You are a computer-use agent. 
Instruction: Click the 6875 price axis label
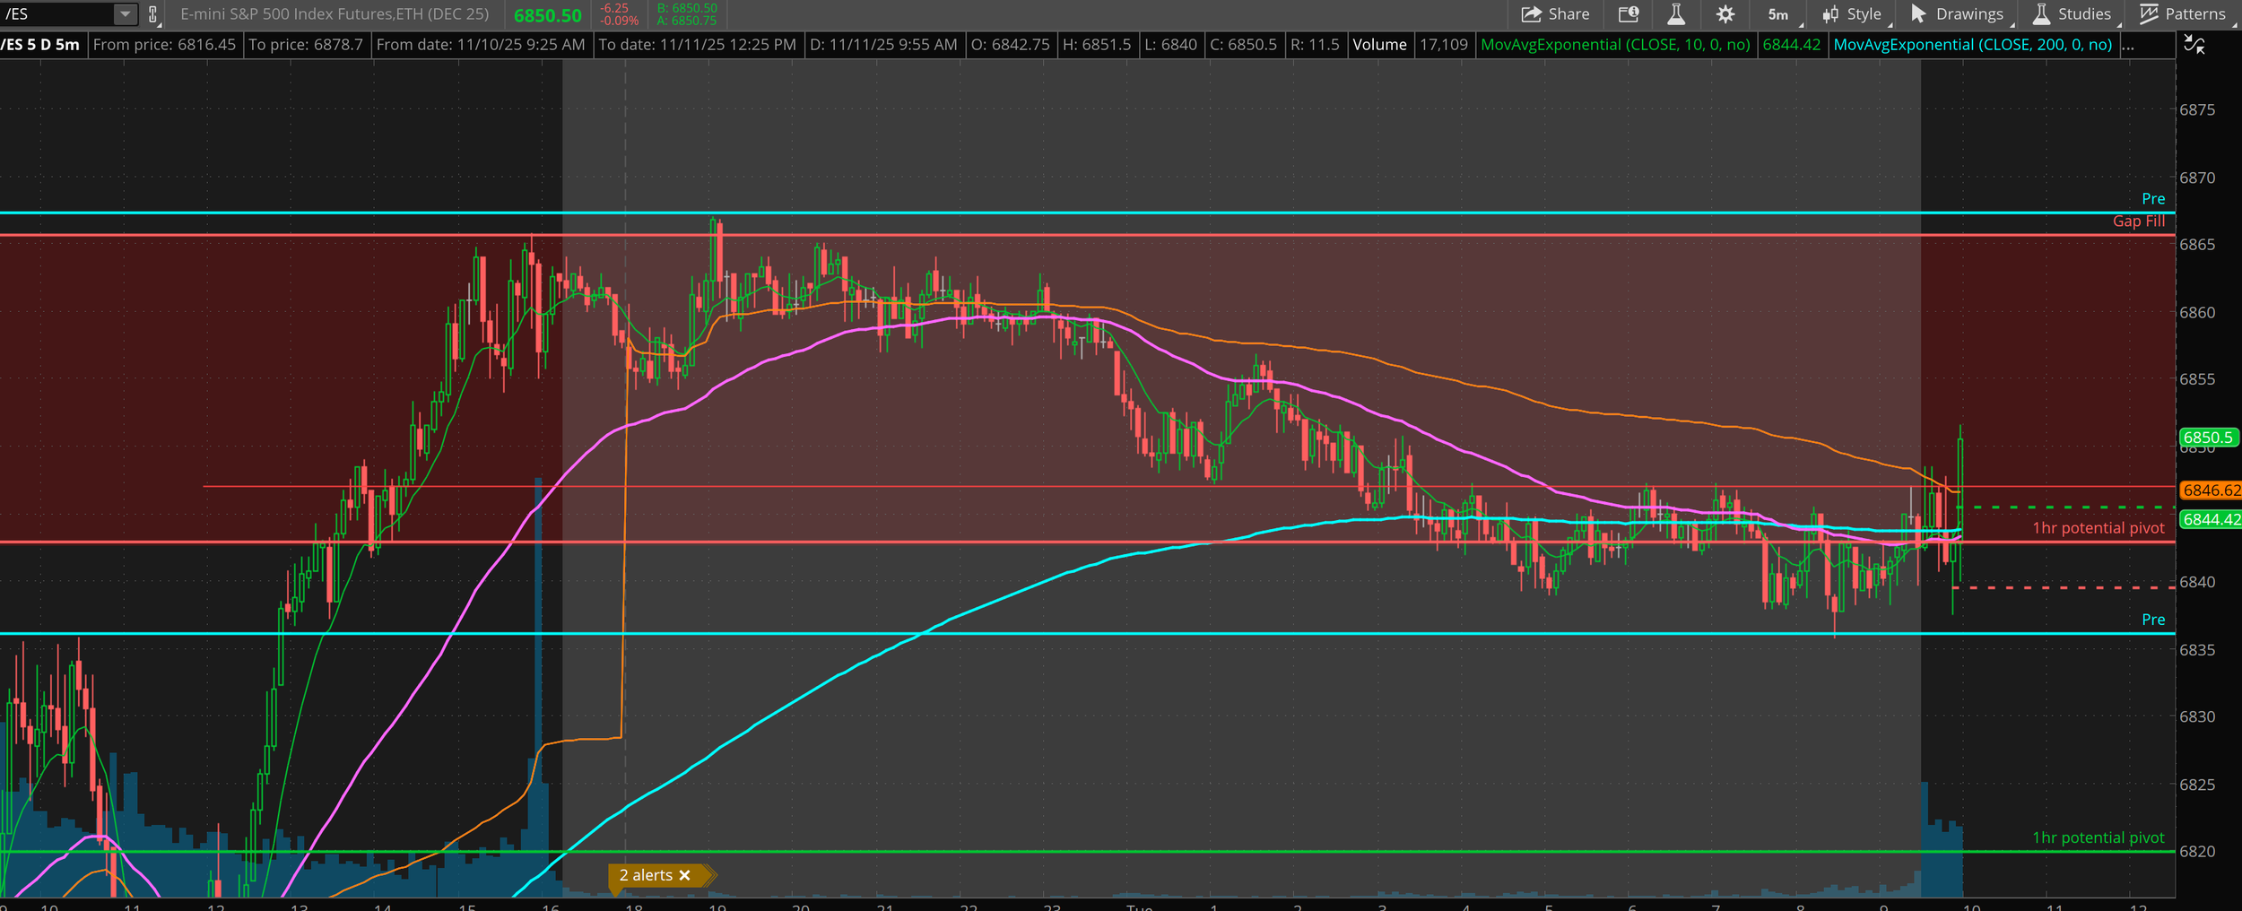(x=2197, y=109)
